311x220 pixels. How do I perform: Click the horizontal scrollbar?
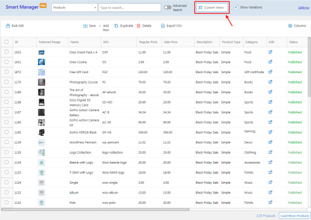pyautogui.click(x=95, y=210)
